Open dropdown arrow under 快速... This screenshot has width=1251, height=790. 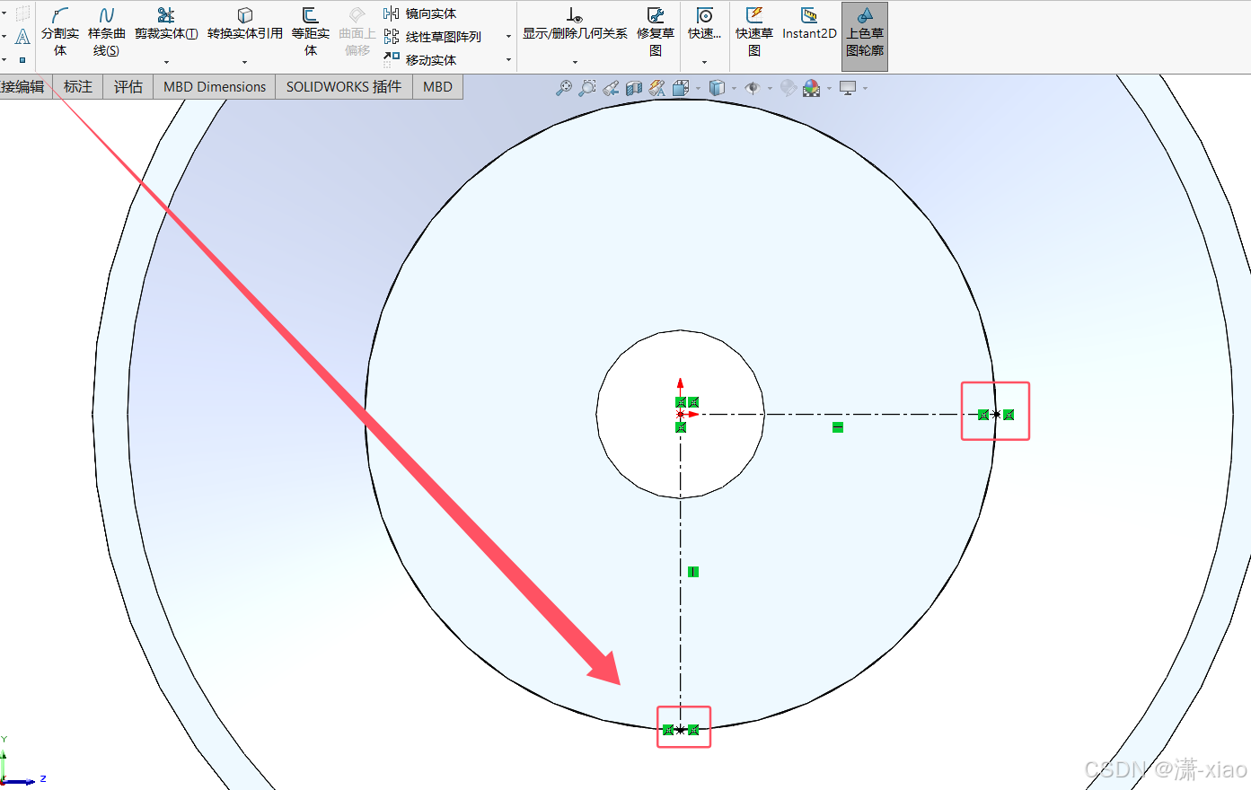[704, 62]
